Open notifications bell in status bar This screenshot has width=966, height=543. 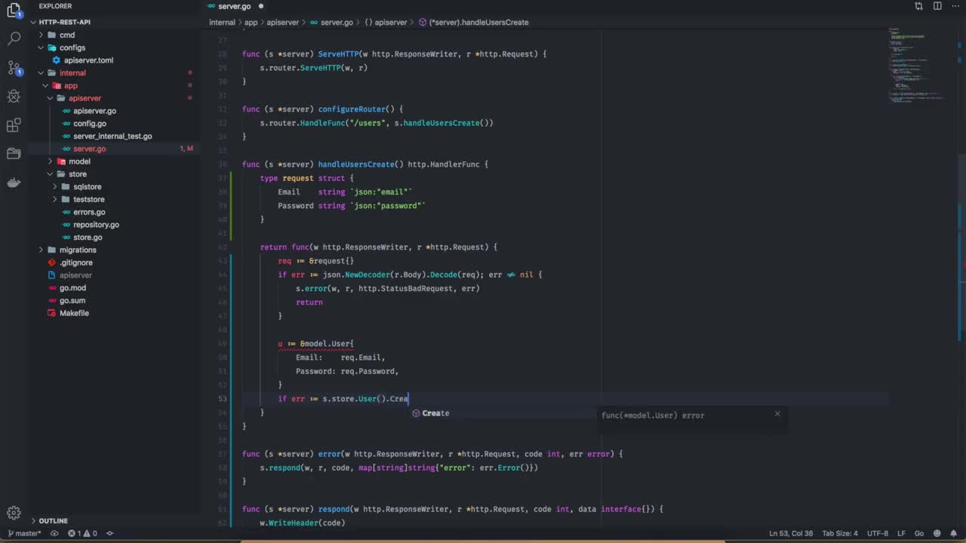[x=954, y=533]
